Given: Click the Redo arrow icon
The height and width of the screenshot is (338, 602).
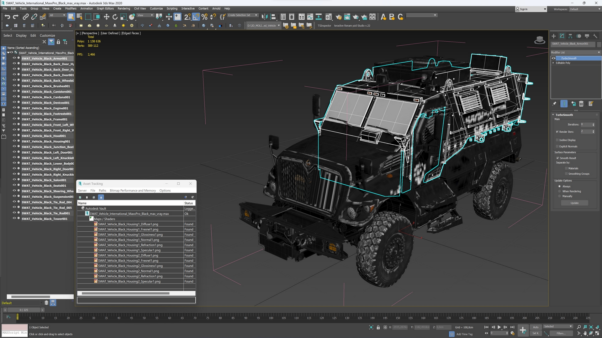Looking at the screenshot, I should click(16, 17).
